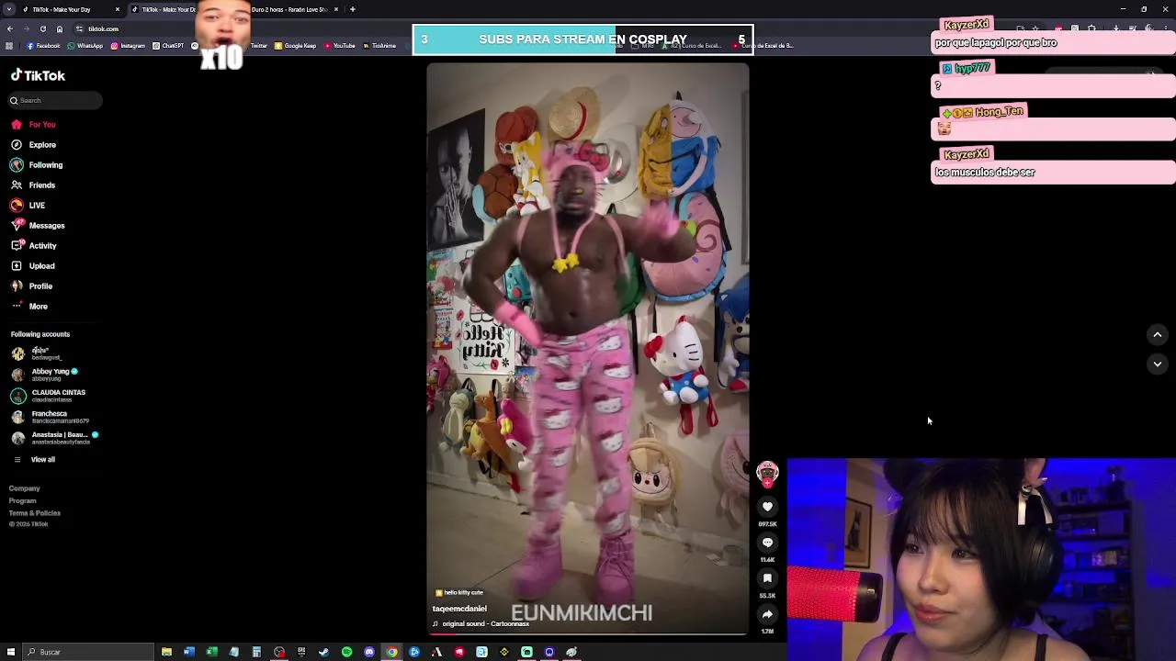Click the TikTok logo

(x=38, y=75)
